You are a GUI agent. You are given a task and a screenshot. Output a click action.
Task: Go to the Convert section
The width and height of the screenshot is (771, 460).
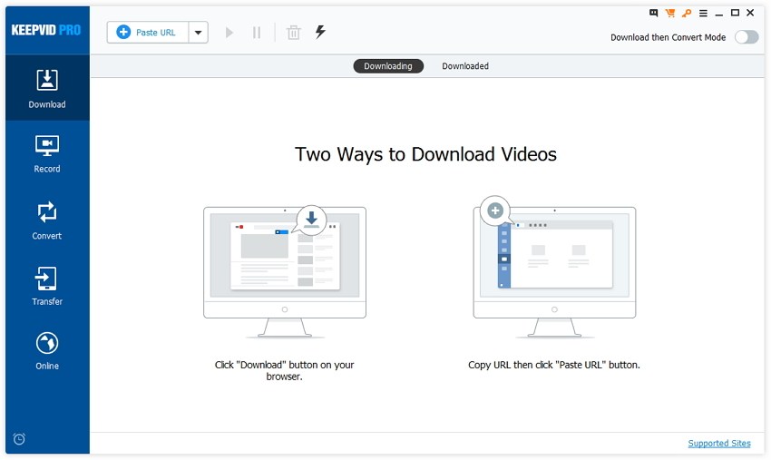(47, 220)
